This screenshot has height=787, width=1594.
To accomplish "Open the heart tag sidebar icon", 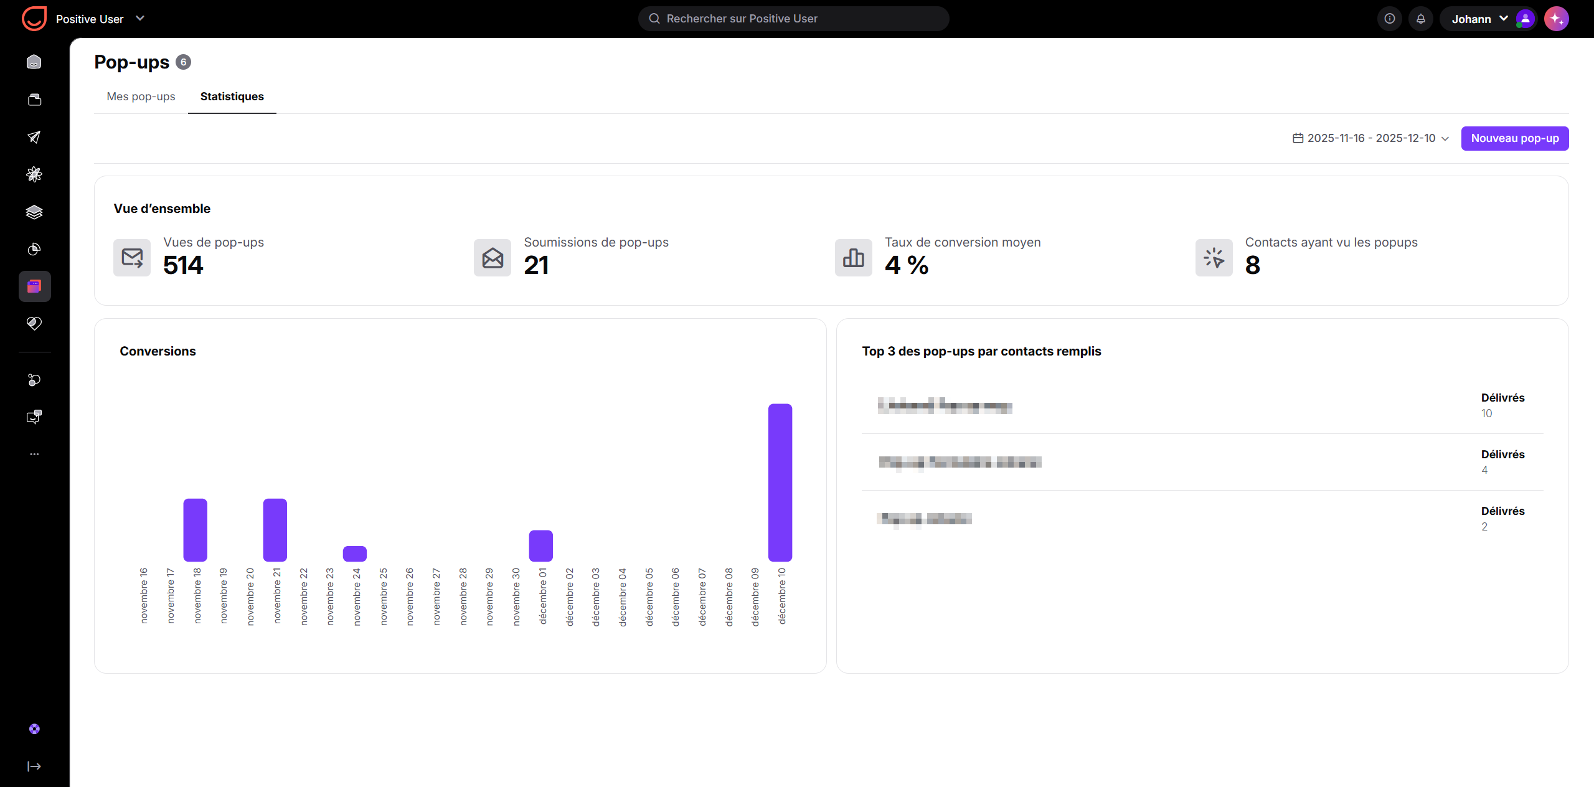I will (x=34, y=323).
